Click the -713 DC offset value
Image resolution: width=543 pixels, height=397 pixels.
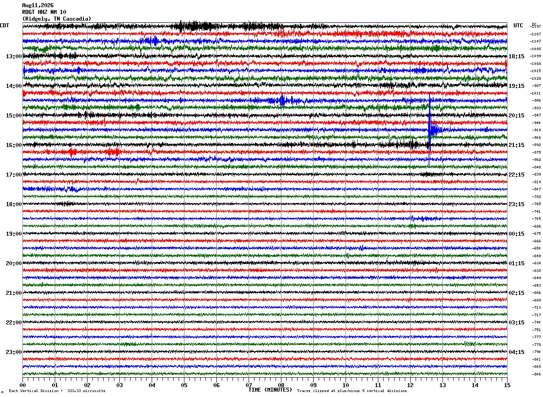537,307
